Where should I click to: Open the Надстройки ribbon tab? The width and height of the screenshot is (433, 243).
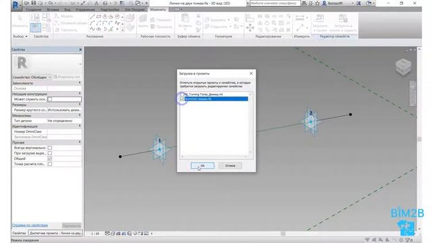point(110,9)
